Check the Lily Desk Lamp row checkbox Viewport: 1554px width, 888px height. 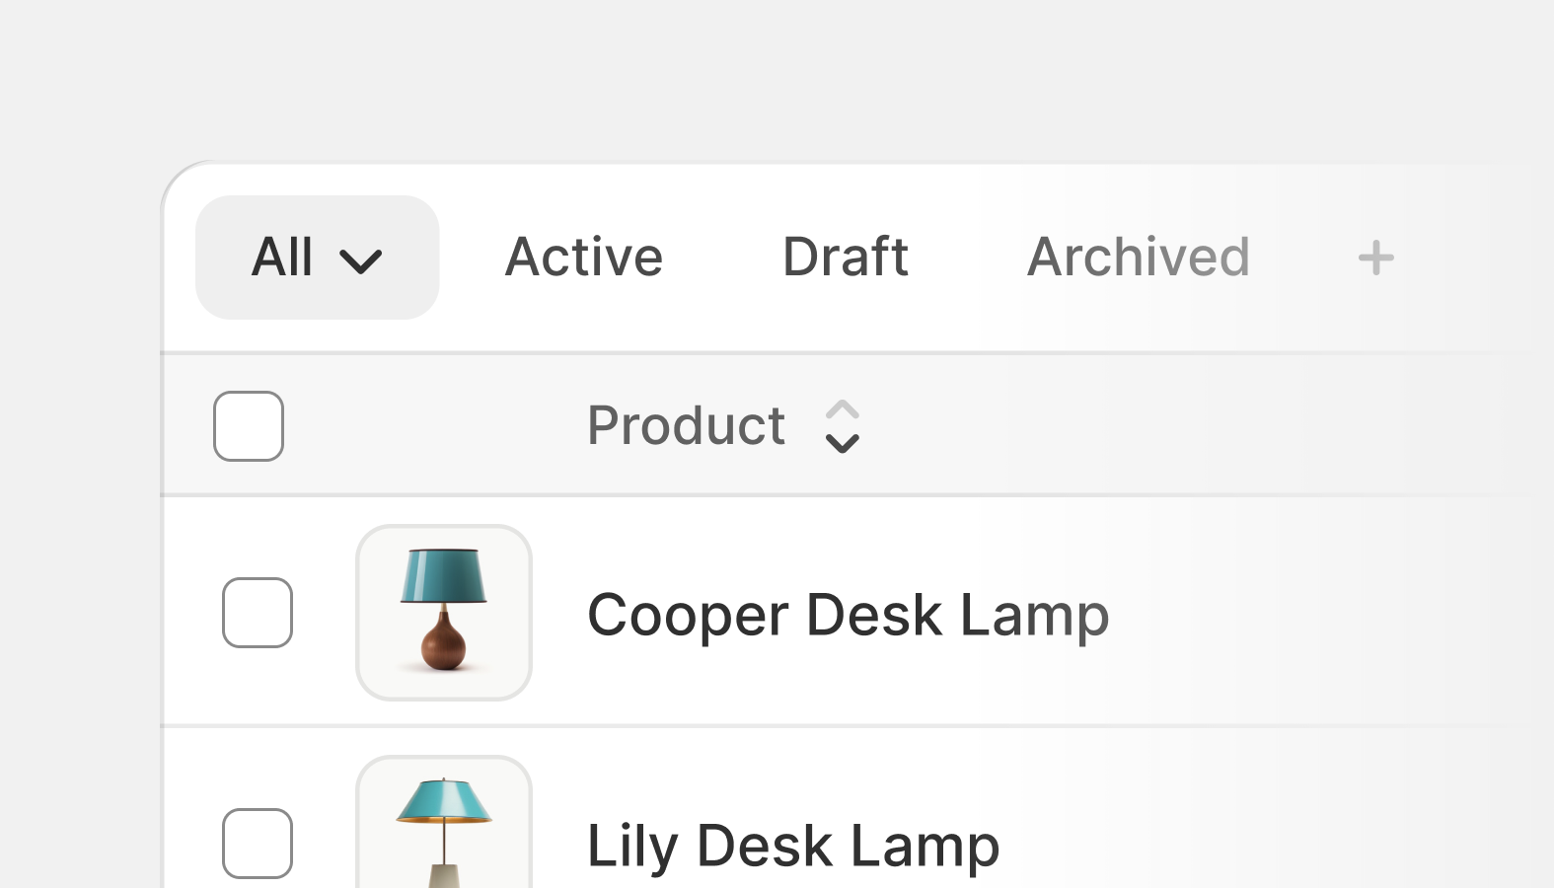tap(258, 844)
